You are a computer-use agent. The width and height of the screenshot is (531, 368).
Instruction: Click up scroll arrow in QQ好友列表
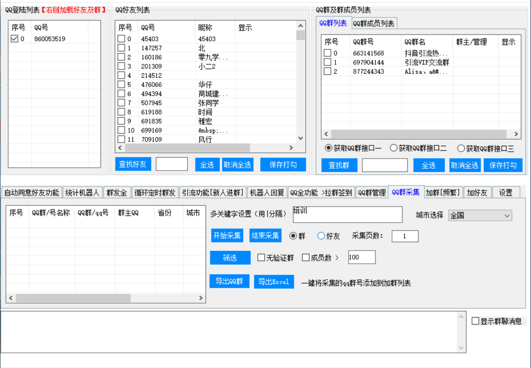(300, 27)
